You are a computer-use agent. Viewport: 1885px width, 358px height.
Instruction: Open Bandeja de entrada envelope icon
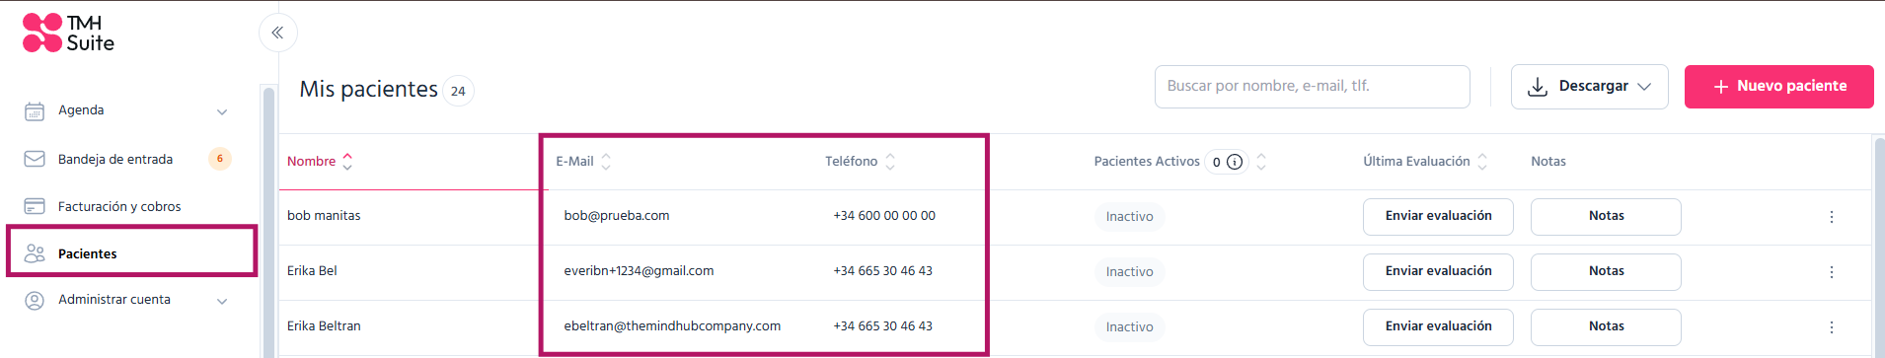click(x=35, y=159)
